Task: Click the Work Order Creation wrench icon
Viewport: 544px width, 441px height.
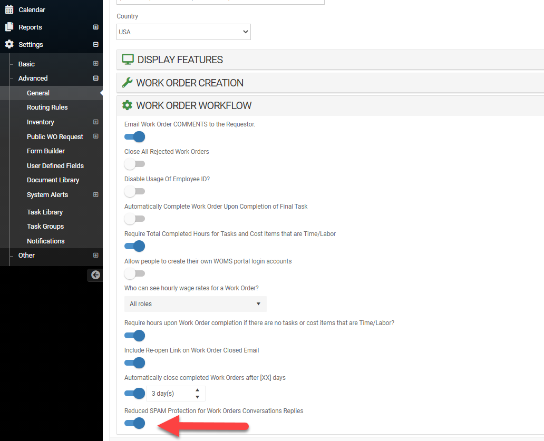Action: click(127, 83)
